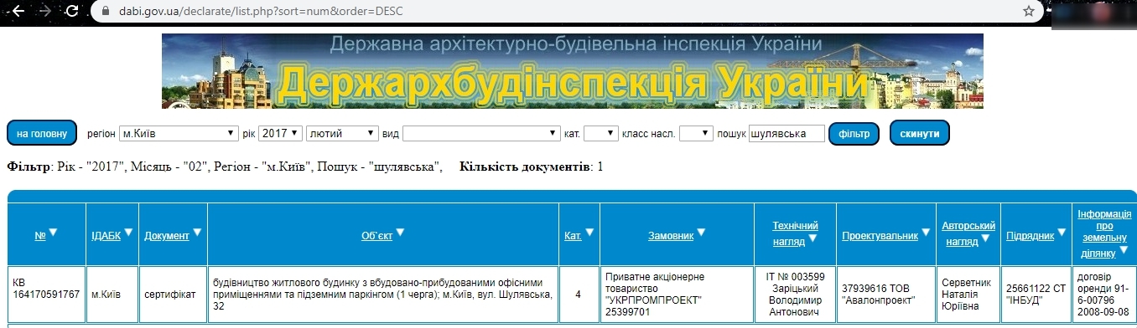Click the sort arrow next to ІДАБК
This screenshot has width=1137, height=328.
(128, 233)
